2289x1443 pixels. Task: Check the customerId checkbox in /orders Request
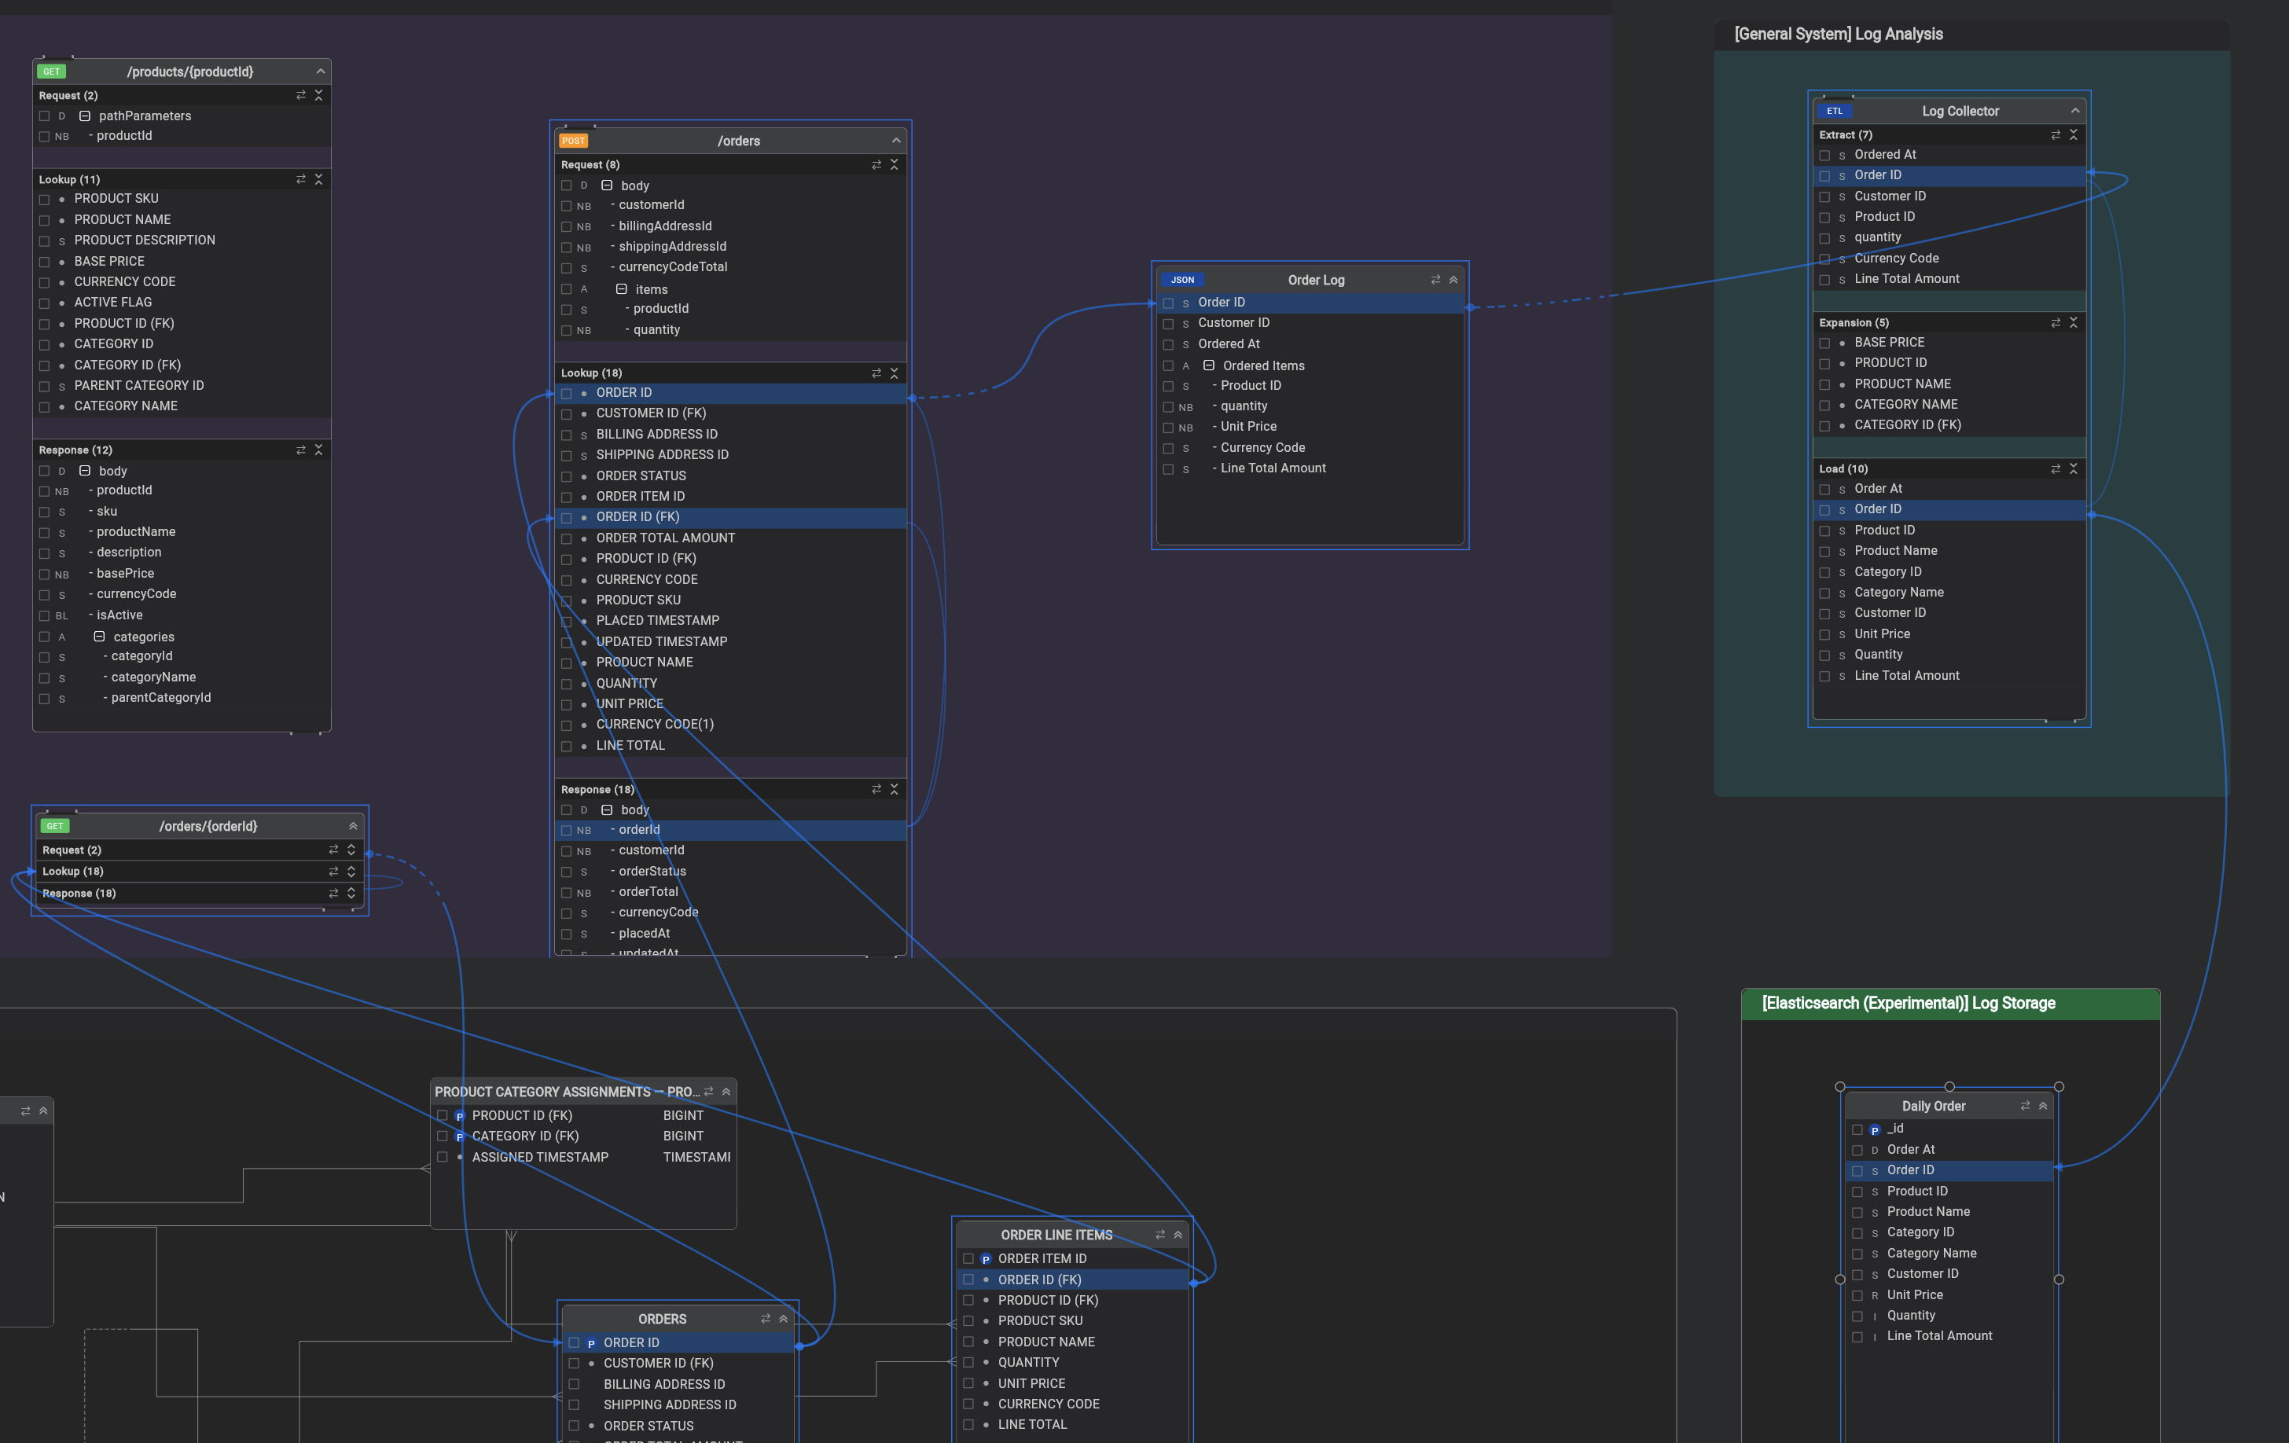click(x=567, y=205)
